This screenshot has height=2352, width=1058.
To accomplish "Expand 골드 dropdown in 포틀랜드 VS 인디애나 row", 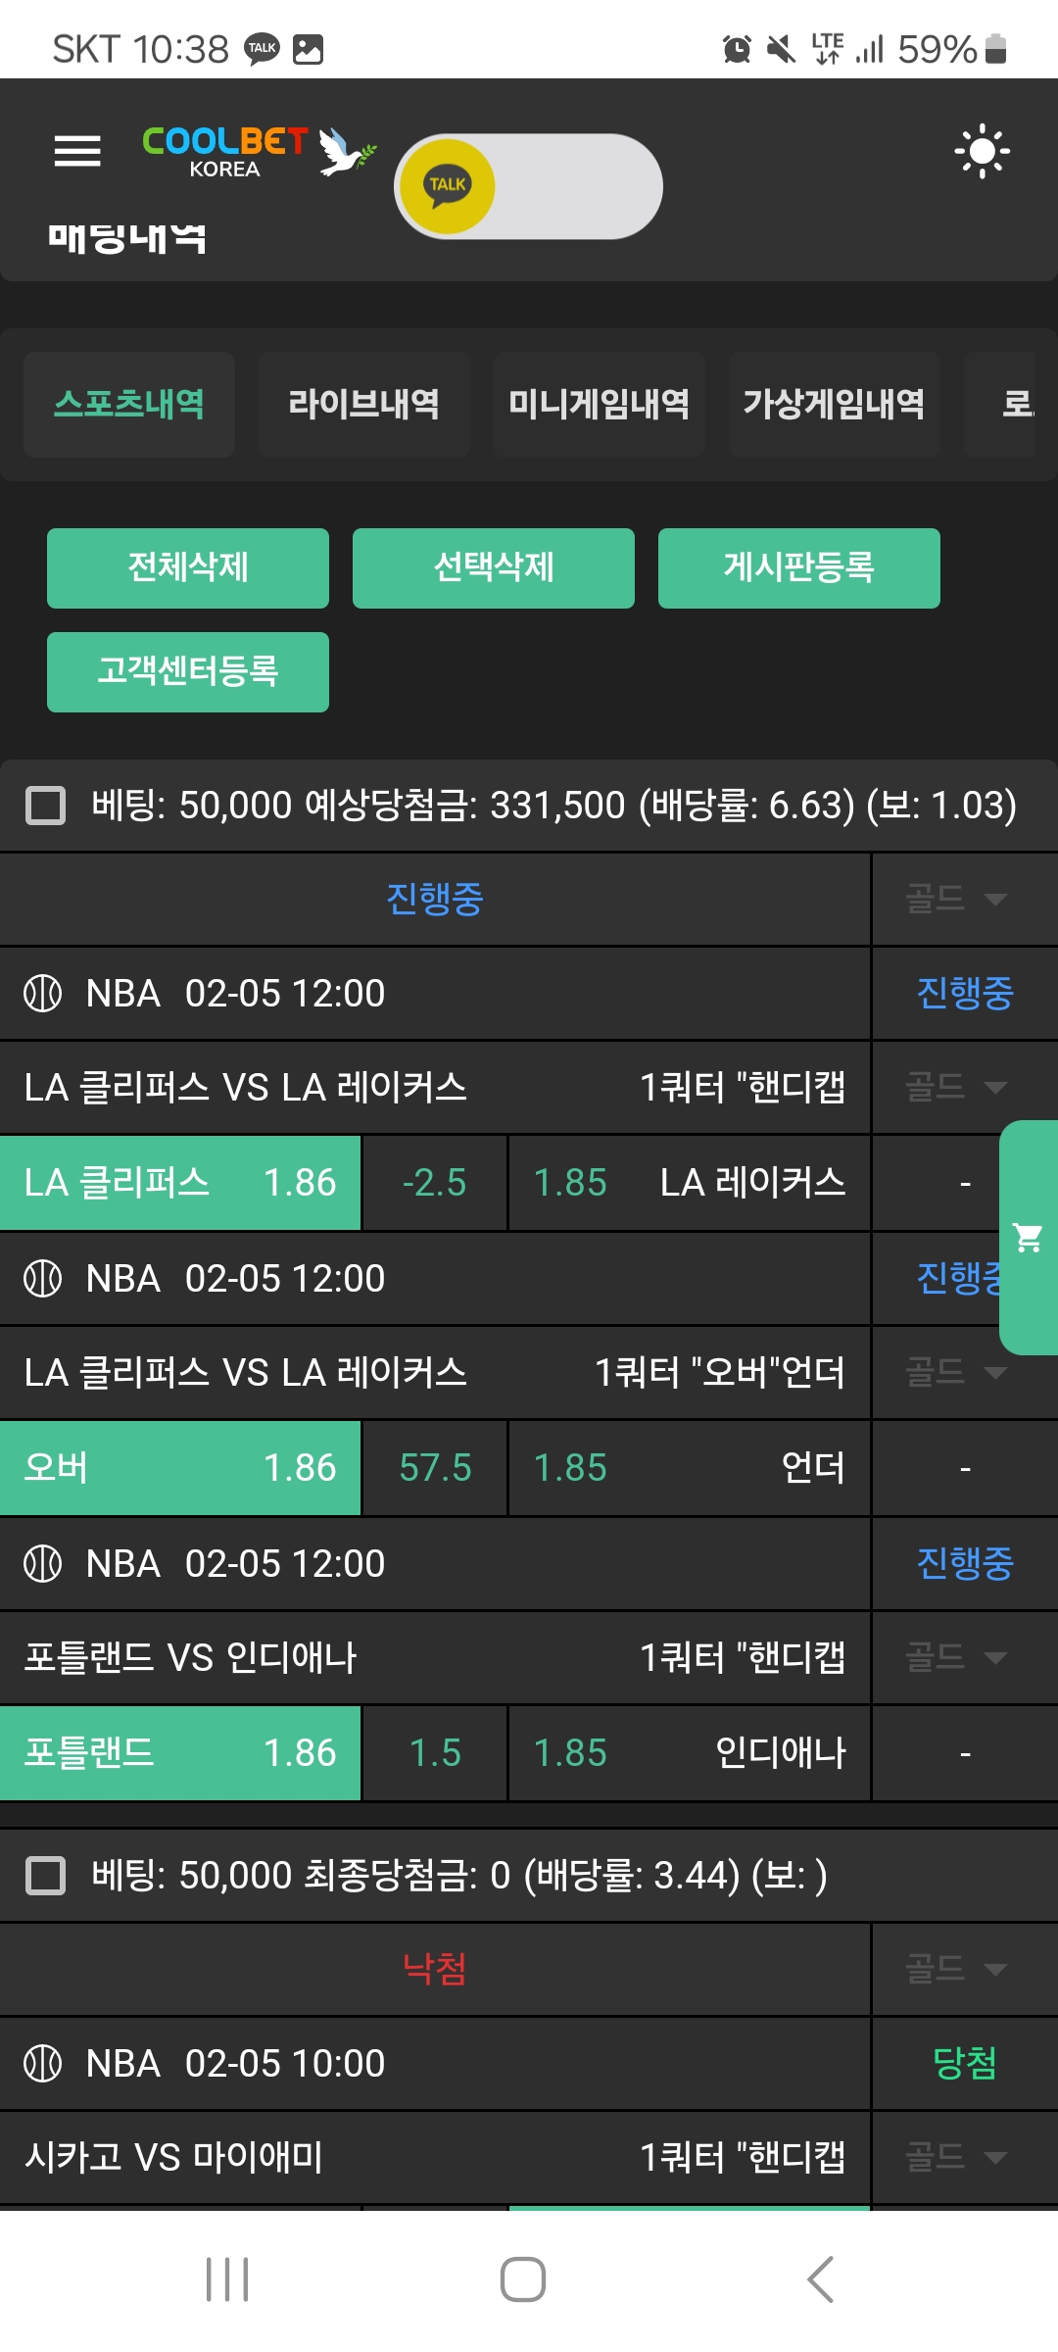I will 956,1657.
